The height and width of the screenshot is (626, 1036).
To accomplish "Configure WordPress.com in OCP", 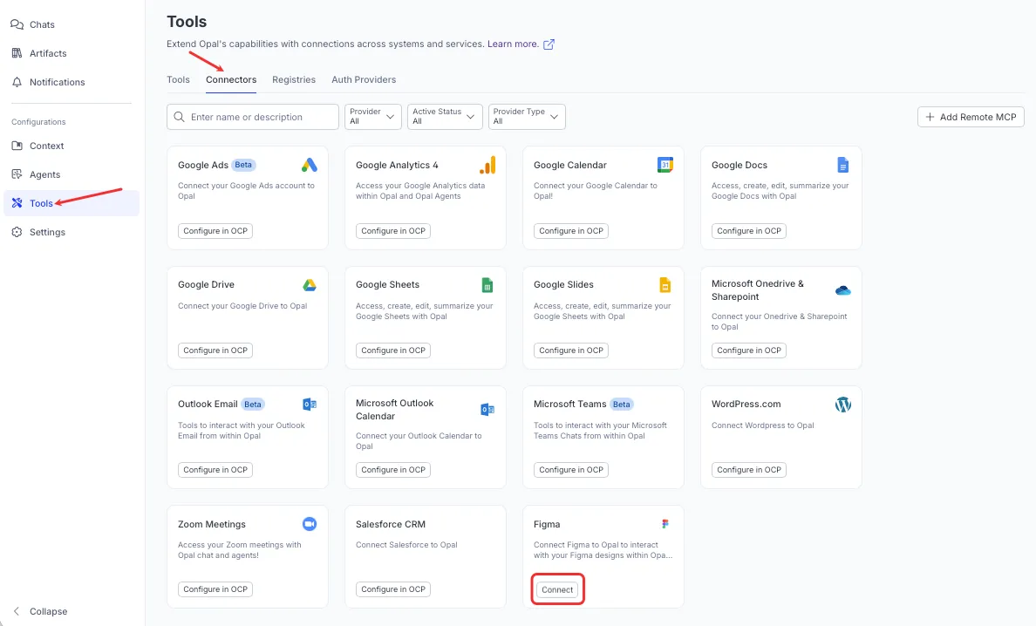I will (x=748, y=470).
